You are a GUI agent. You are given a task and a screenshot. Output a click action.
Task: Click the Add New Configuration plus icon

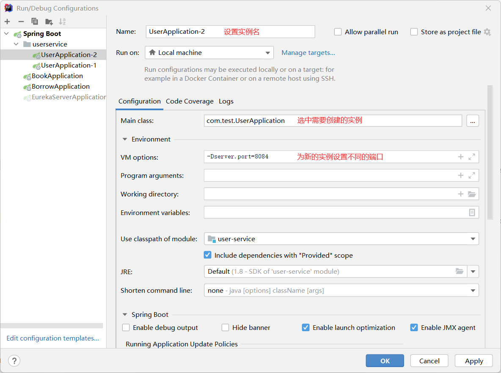[x=7, y=22]
